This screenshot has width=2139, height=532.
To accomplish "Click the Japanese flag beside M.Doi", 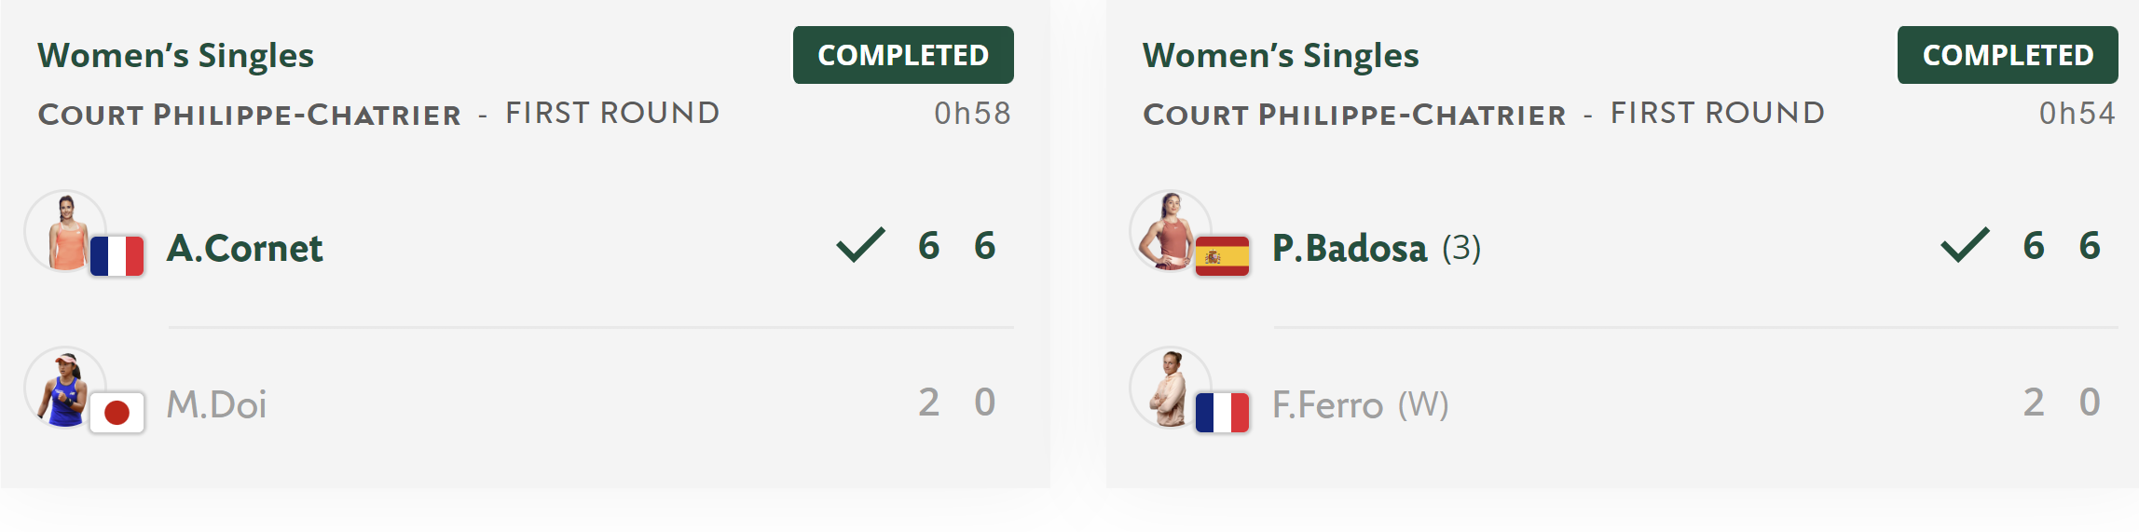I will click(117, 413).
